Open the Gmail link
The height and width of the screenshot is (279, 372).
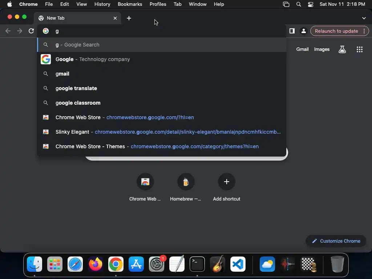pyautogui.click(x=302, y=49)
